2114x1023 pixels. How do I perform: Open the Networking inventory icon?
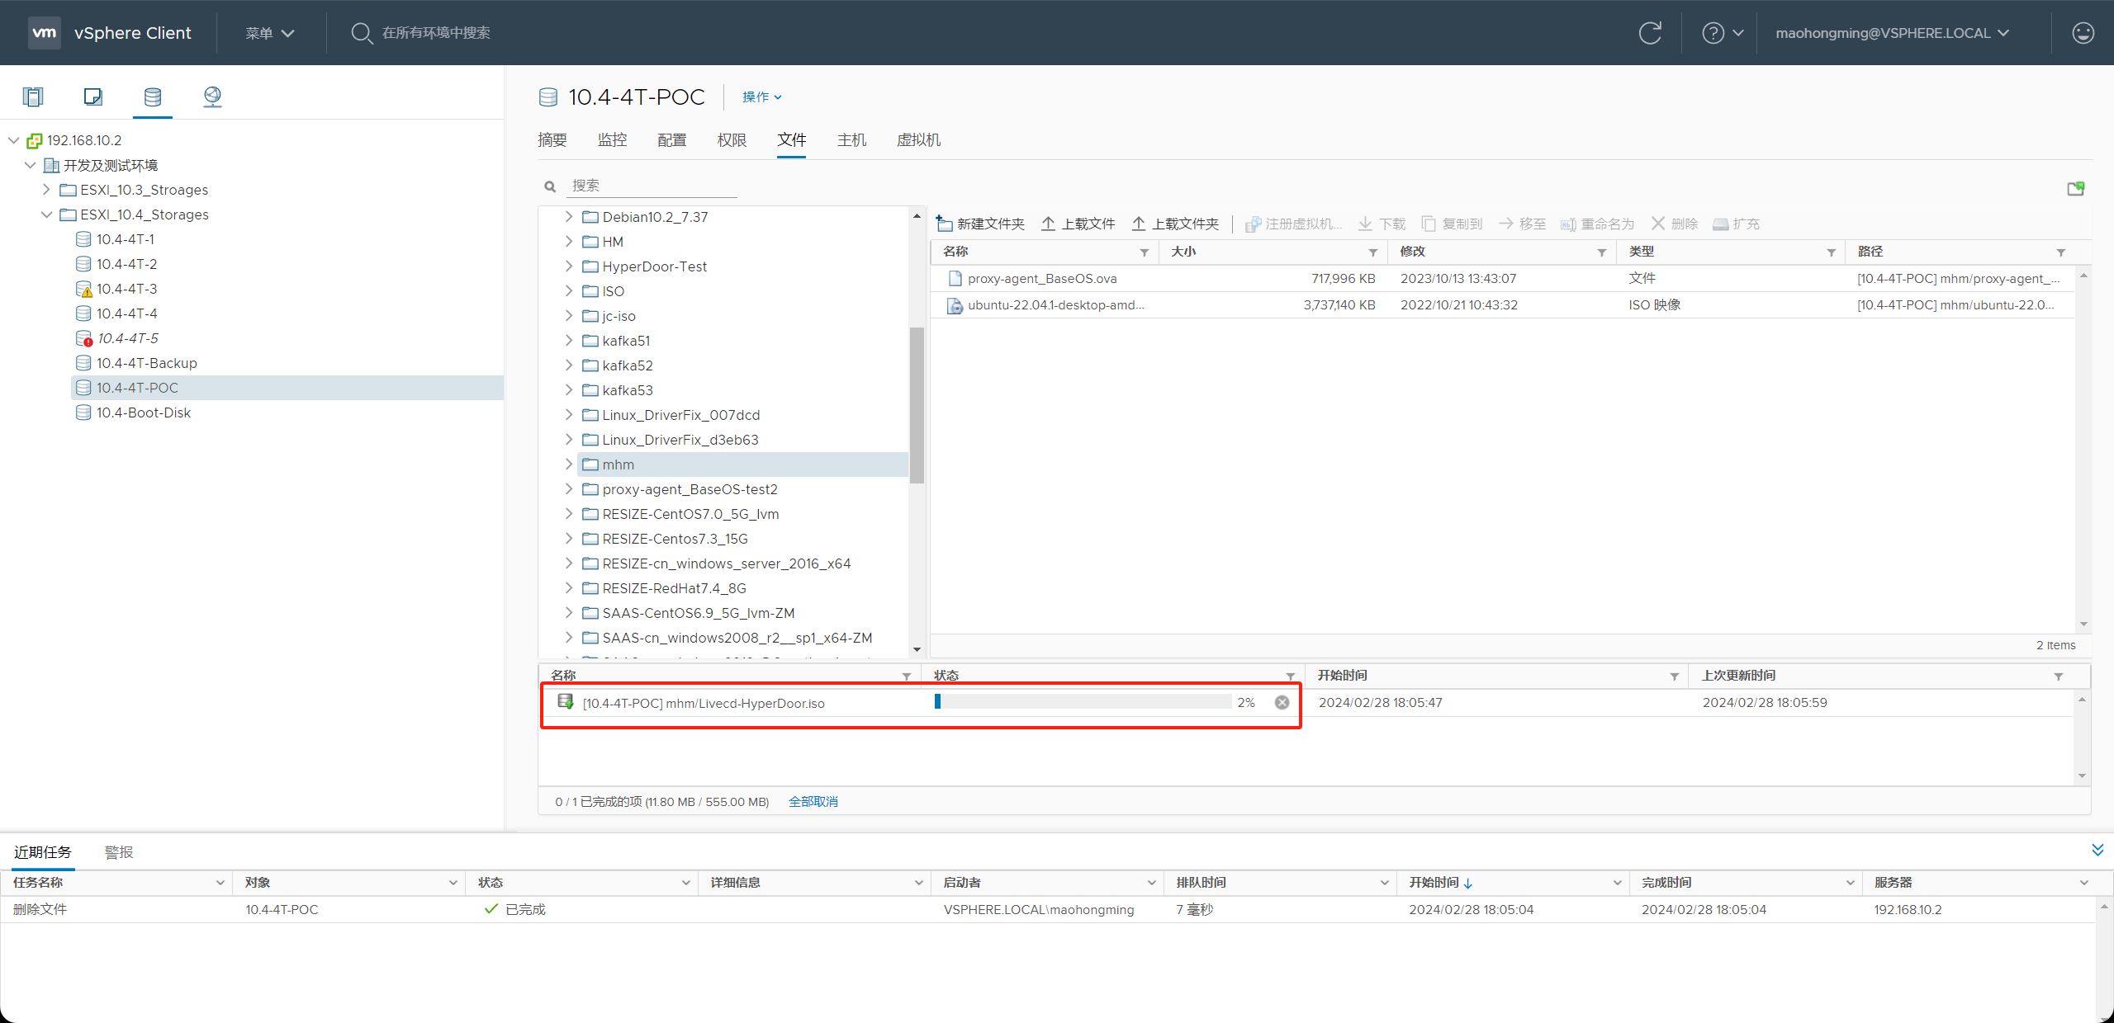pyautogui.click(x=212, y=97)
